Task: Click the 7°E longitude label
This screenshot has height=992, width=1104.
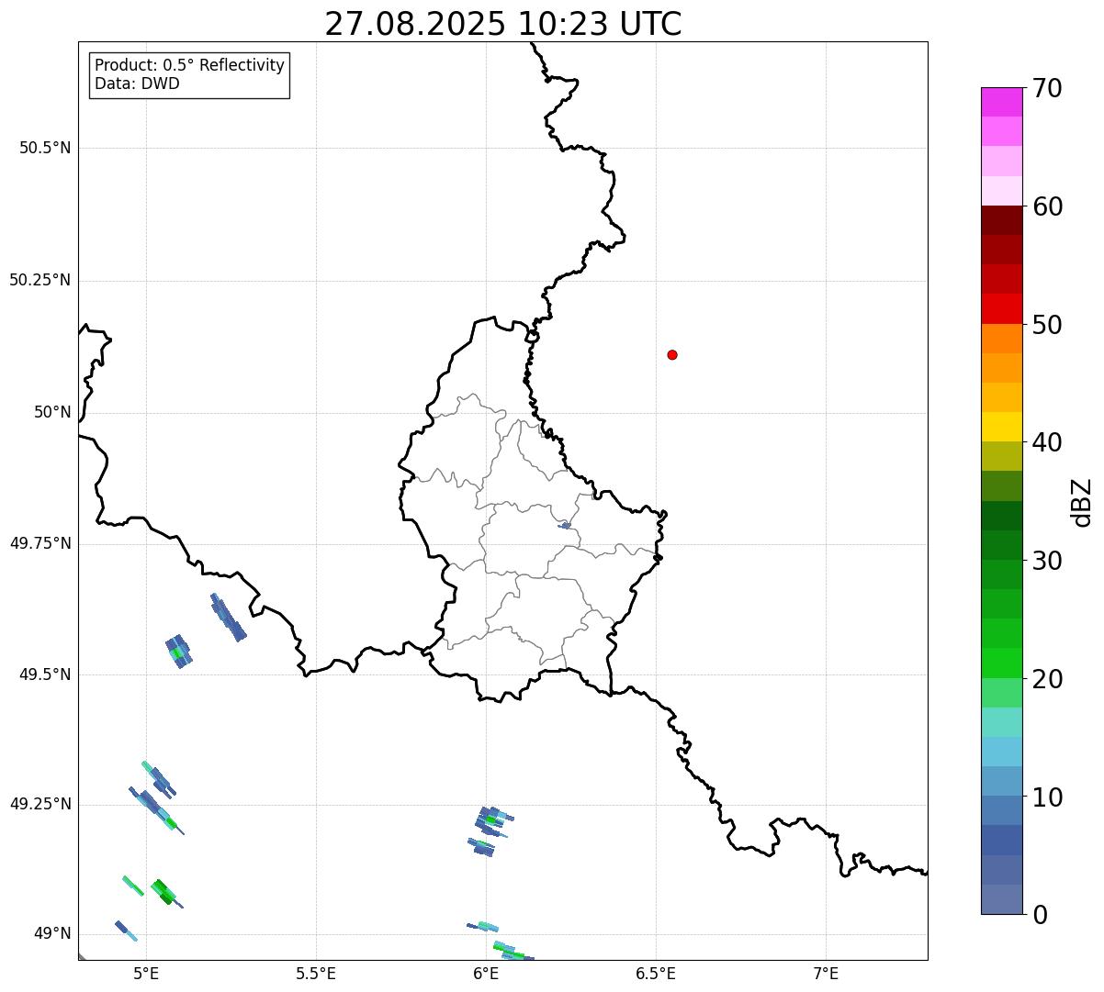Action: tap(826, 973)
